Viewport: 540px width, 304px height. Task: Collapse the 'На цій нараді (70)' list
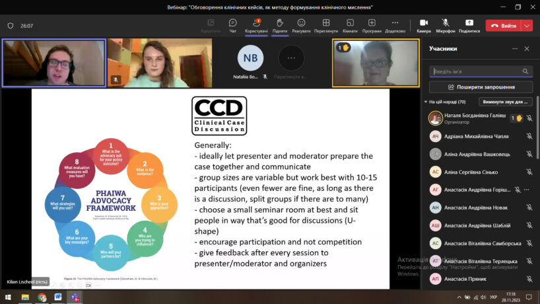(426, 102)
